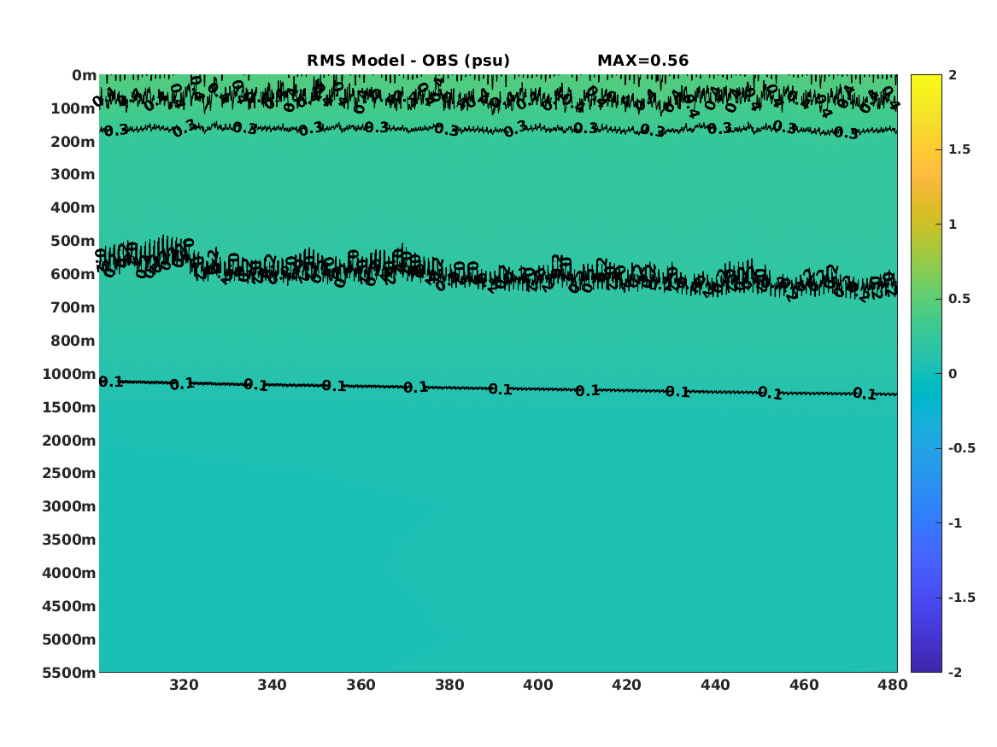Click the "5500m" depth tick label
The image size is (997, 747).
coord(69,673)
